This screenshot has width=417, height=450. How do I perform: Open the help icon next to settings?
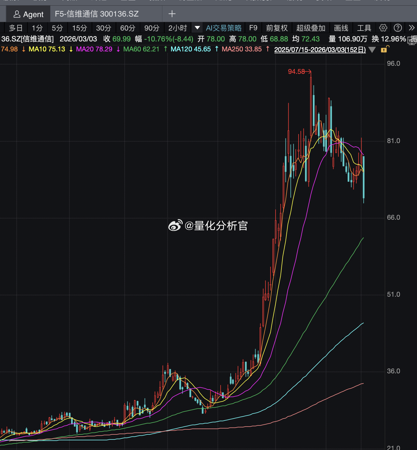click(x=397, y=28)
